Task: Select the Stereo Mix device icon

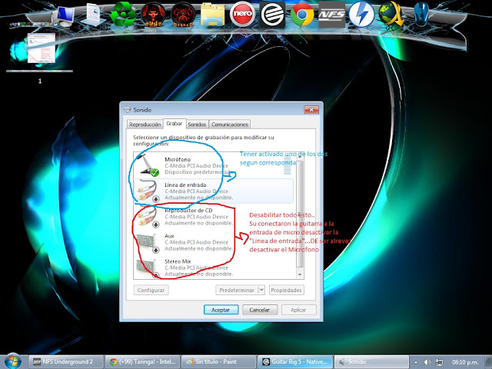Action: pyautogui.click(x=148, y=268)
